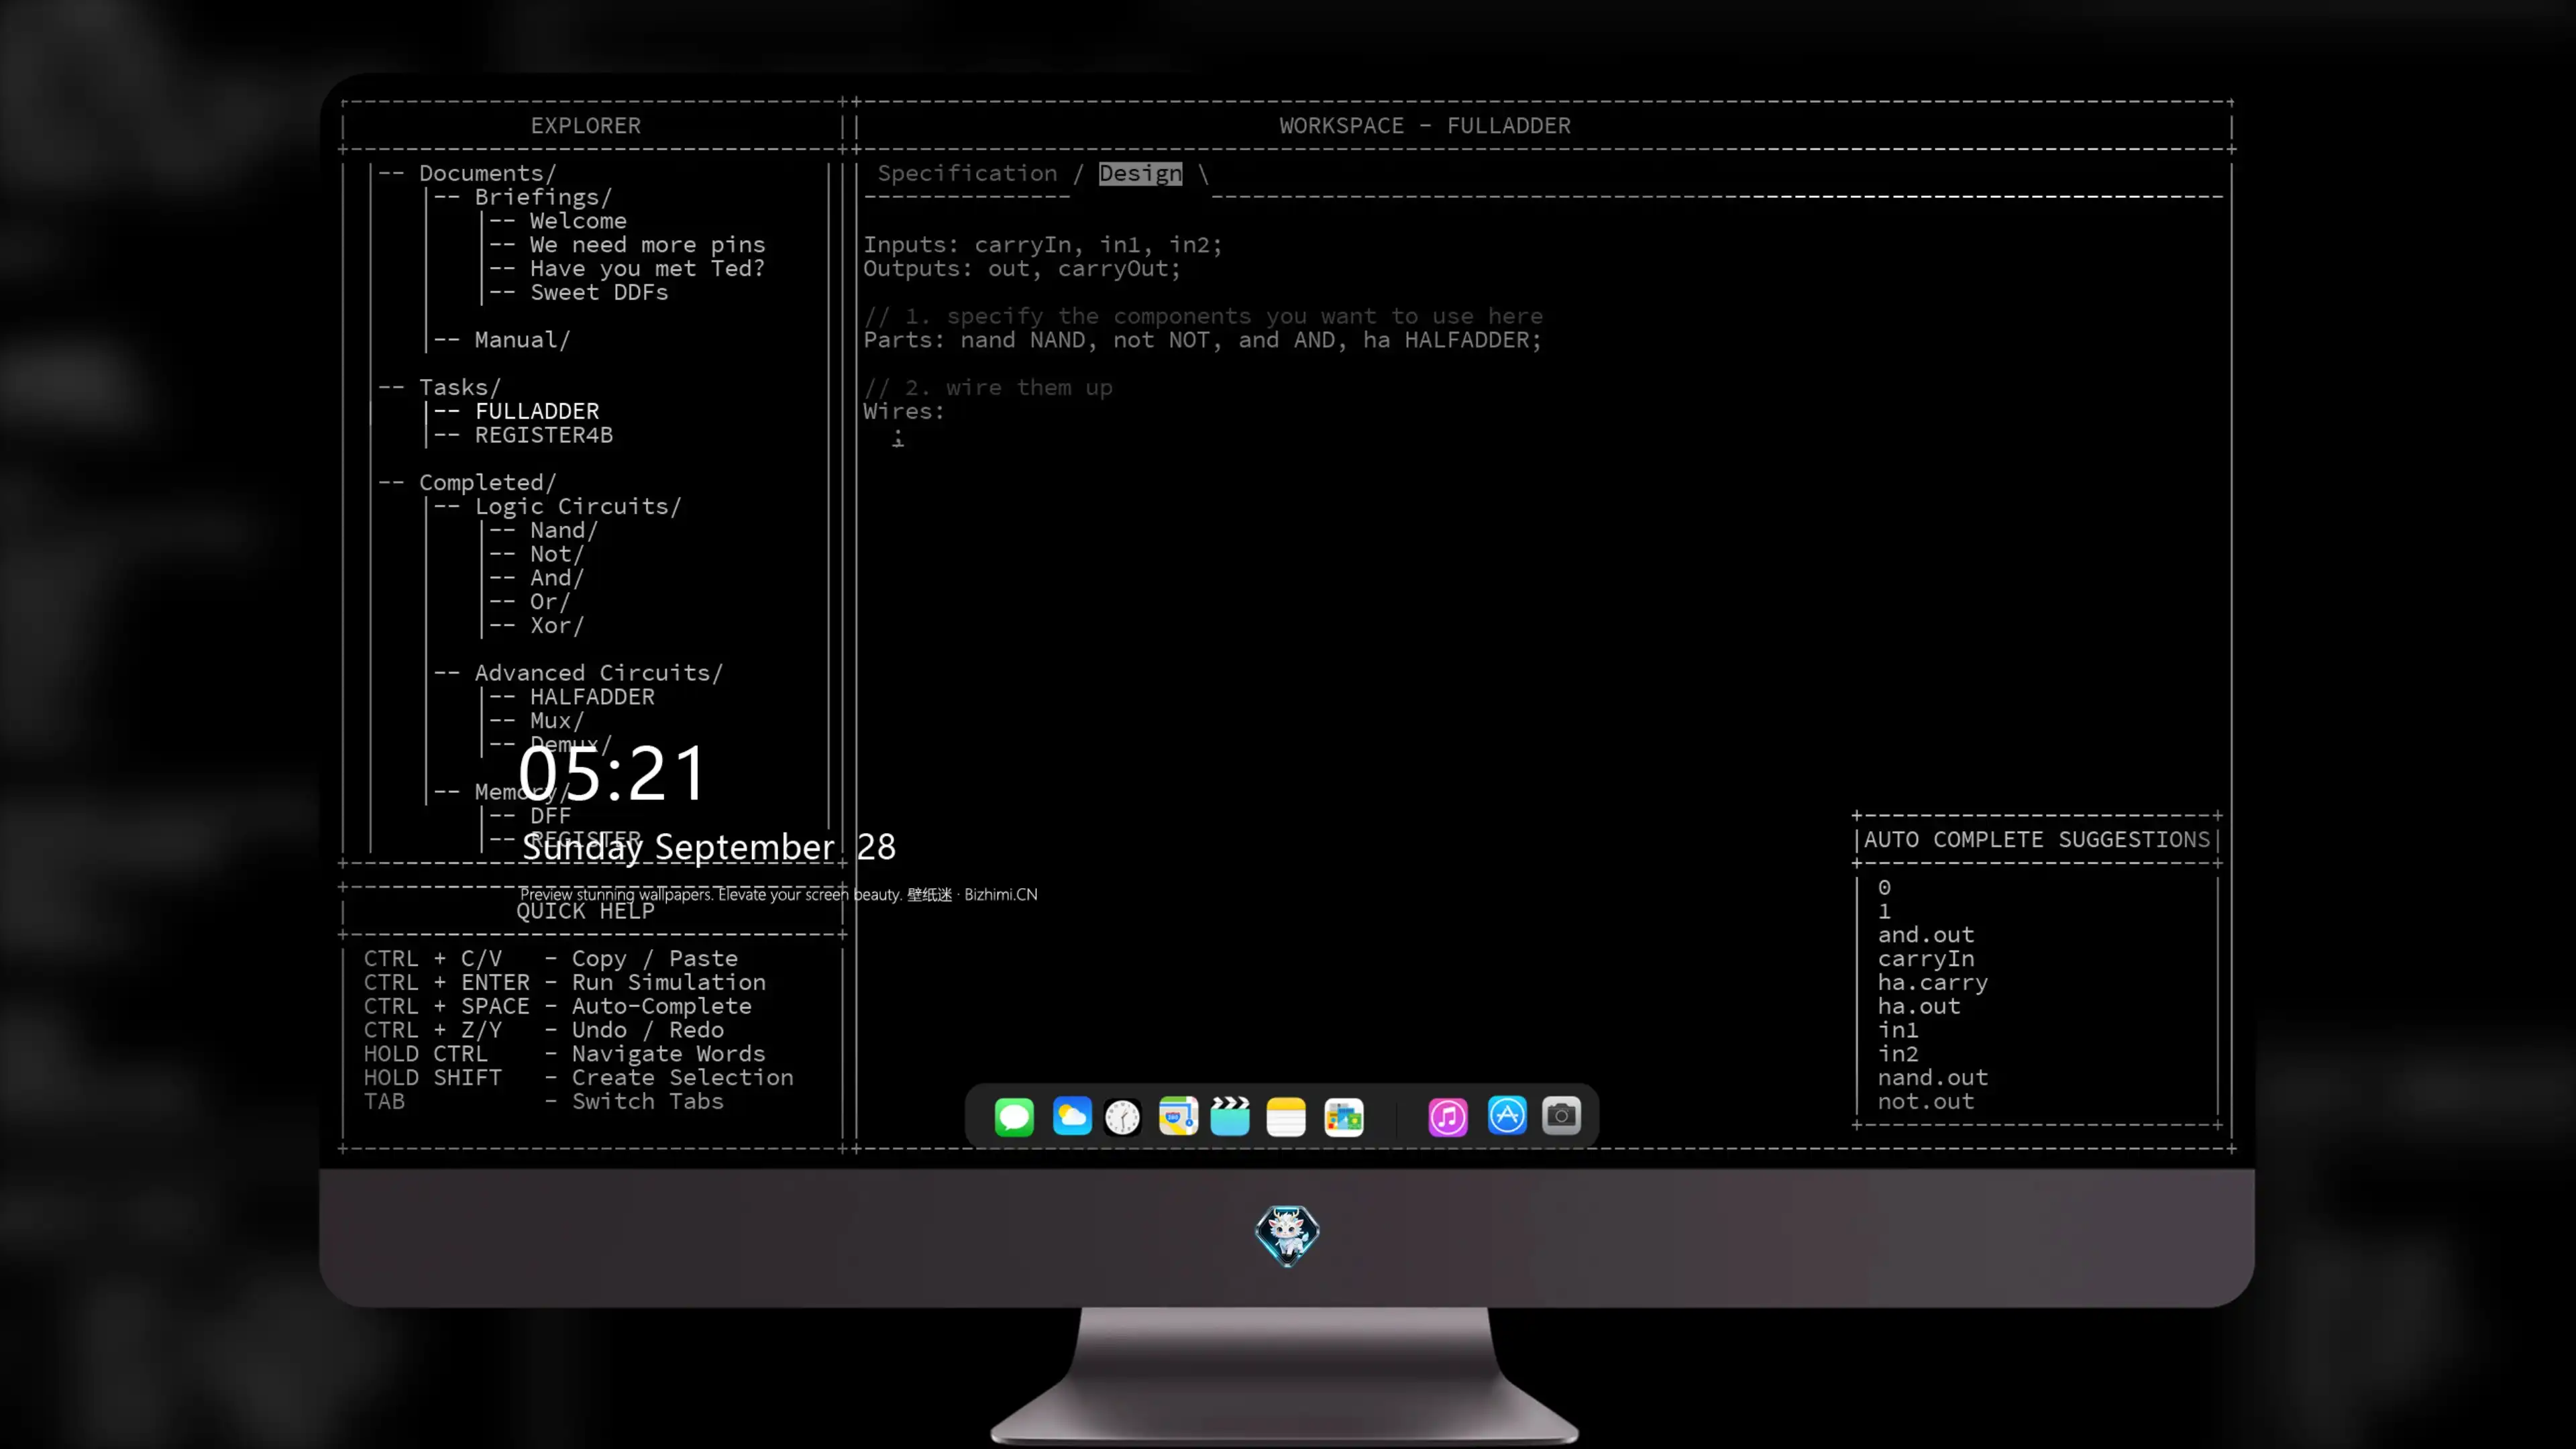2576x1449 pixels.
Task: Open the Clock app in the dock
Action: point(1123,1116)
